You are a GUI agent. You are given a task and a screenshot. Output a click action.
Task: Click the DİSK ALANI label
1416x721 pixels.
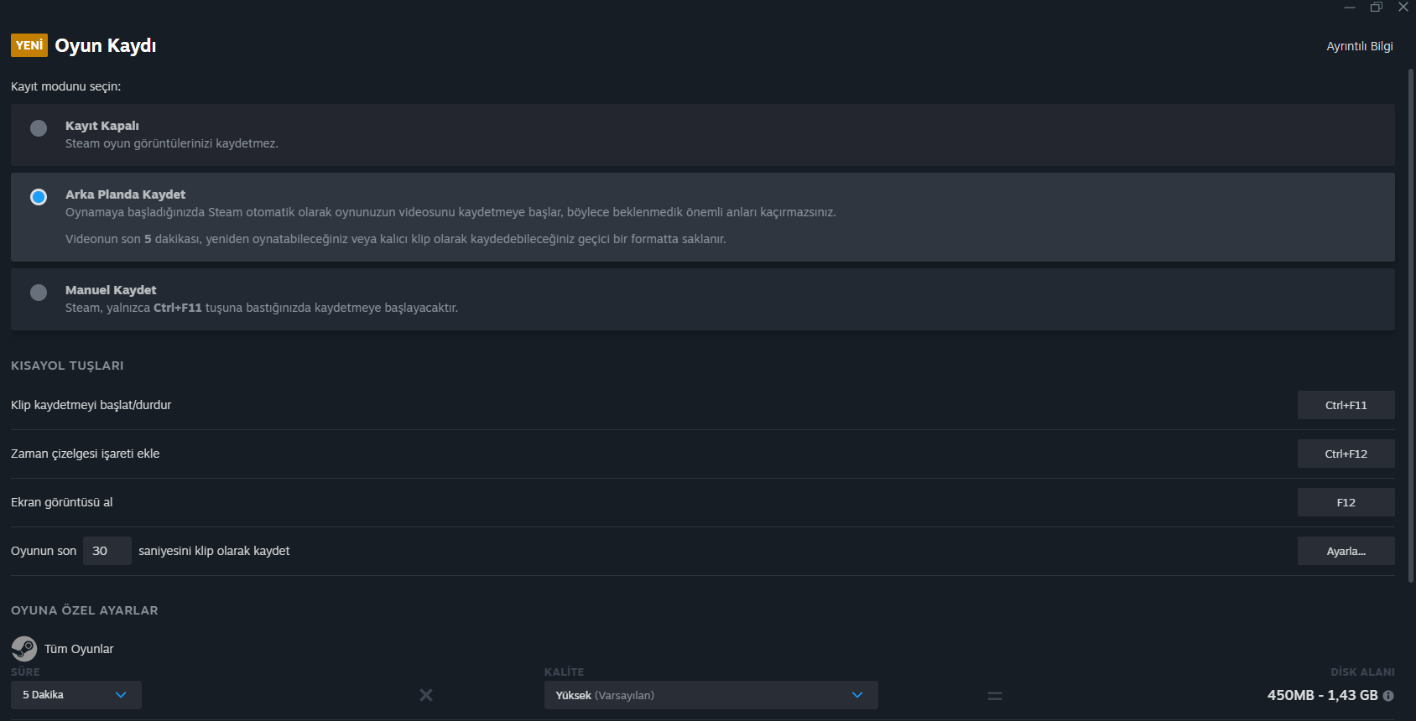tap(1363, 672)
